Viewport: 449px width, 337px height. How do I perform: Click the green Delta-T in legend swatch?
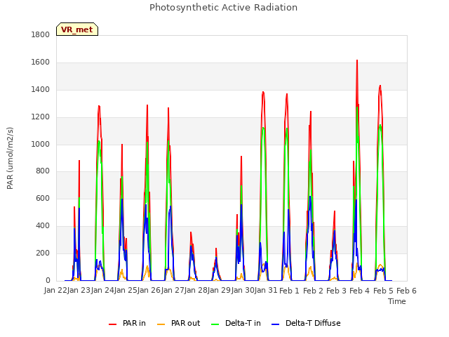(x=215, y=324)
